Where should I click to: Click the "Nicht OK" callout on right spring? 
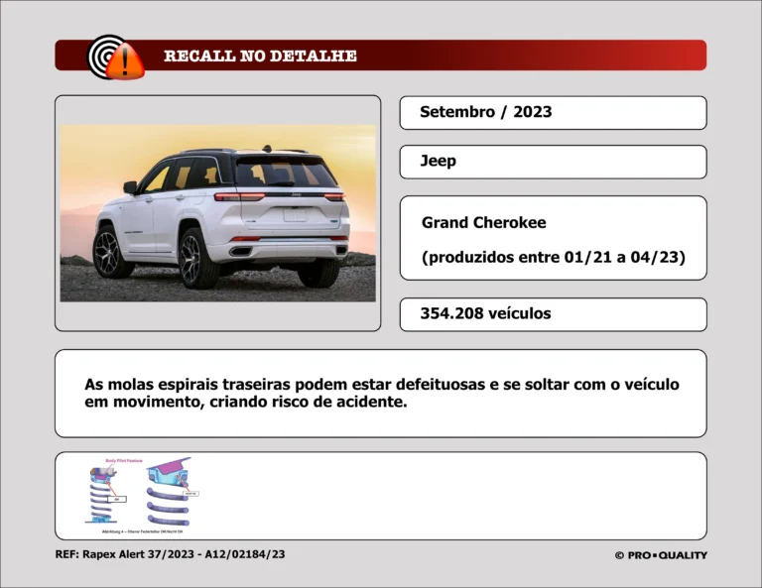[x=191, y=493]
